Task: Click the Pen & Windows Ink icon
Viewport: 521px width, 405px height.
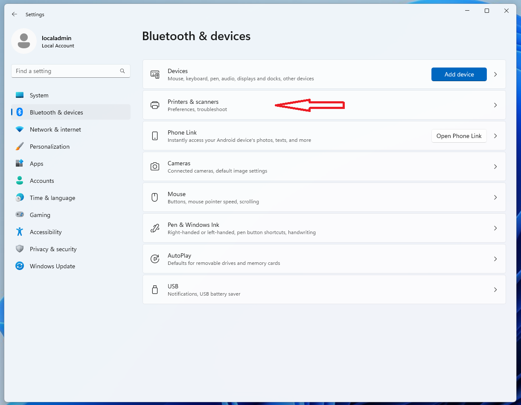Action: [x=155, y=228]
